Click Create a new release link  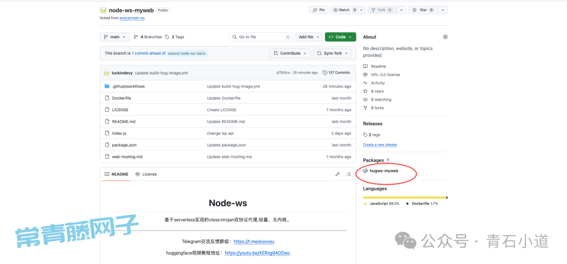[x=380, y=145]
